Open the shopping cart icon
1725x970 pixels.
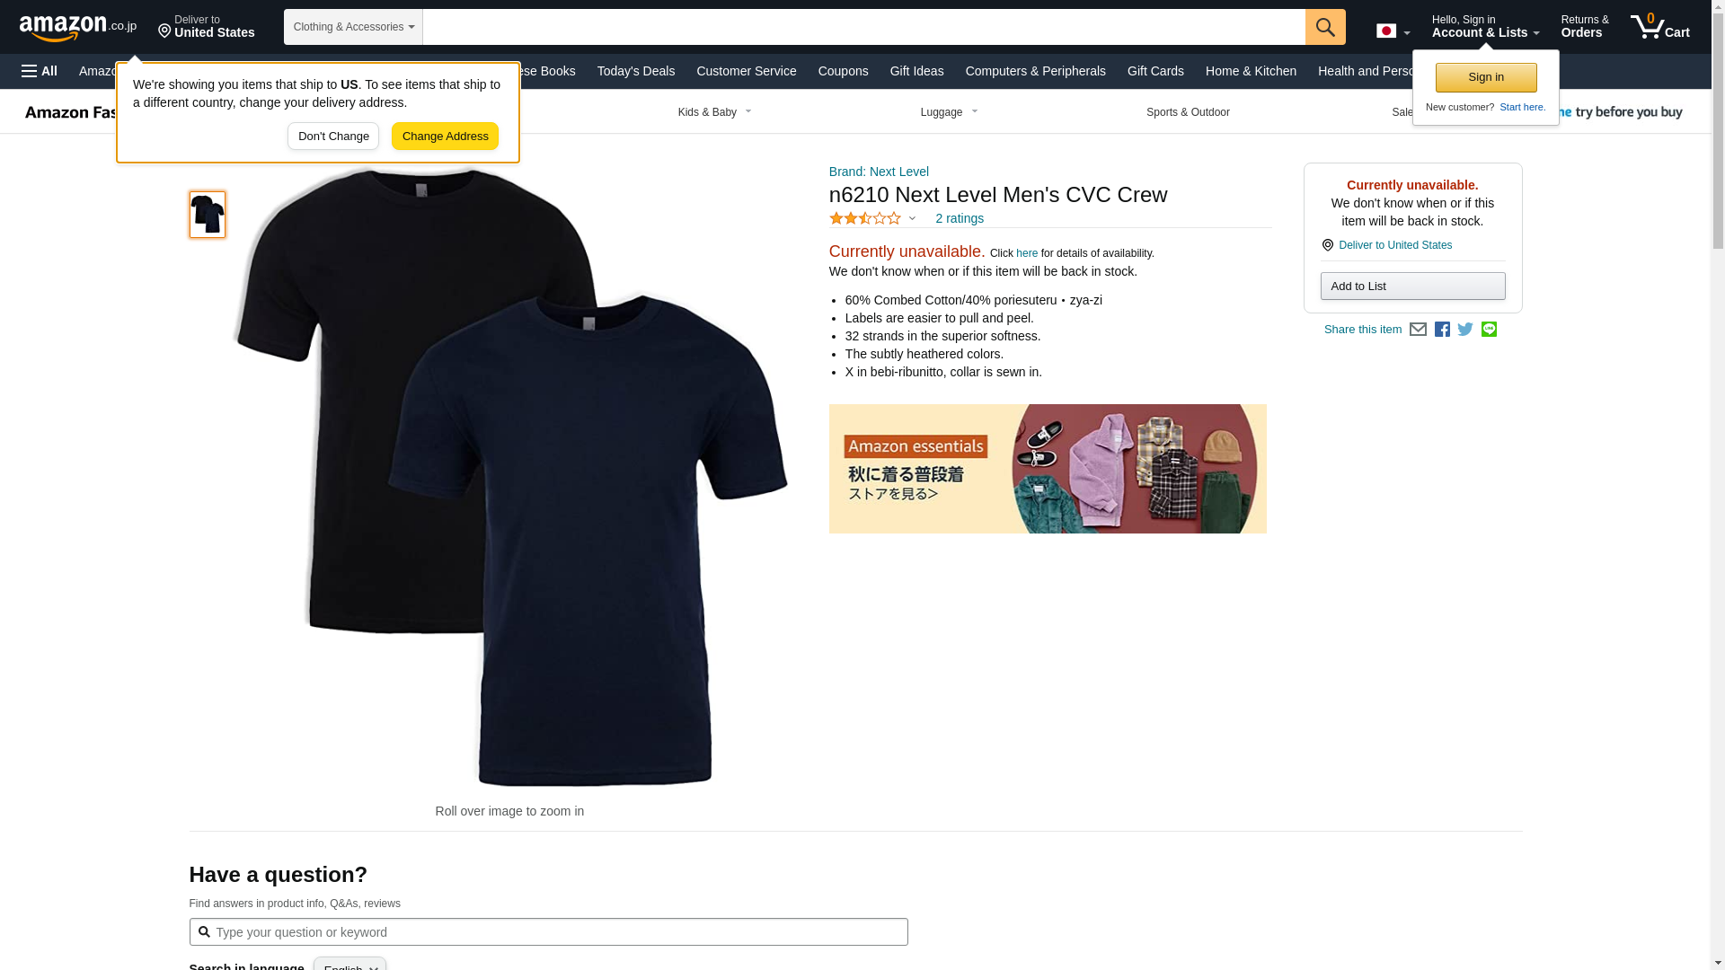click(1660, 26)
